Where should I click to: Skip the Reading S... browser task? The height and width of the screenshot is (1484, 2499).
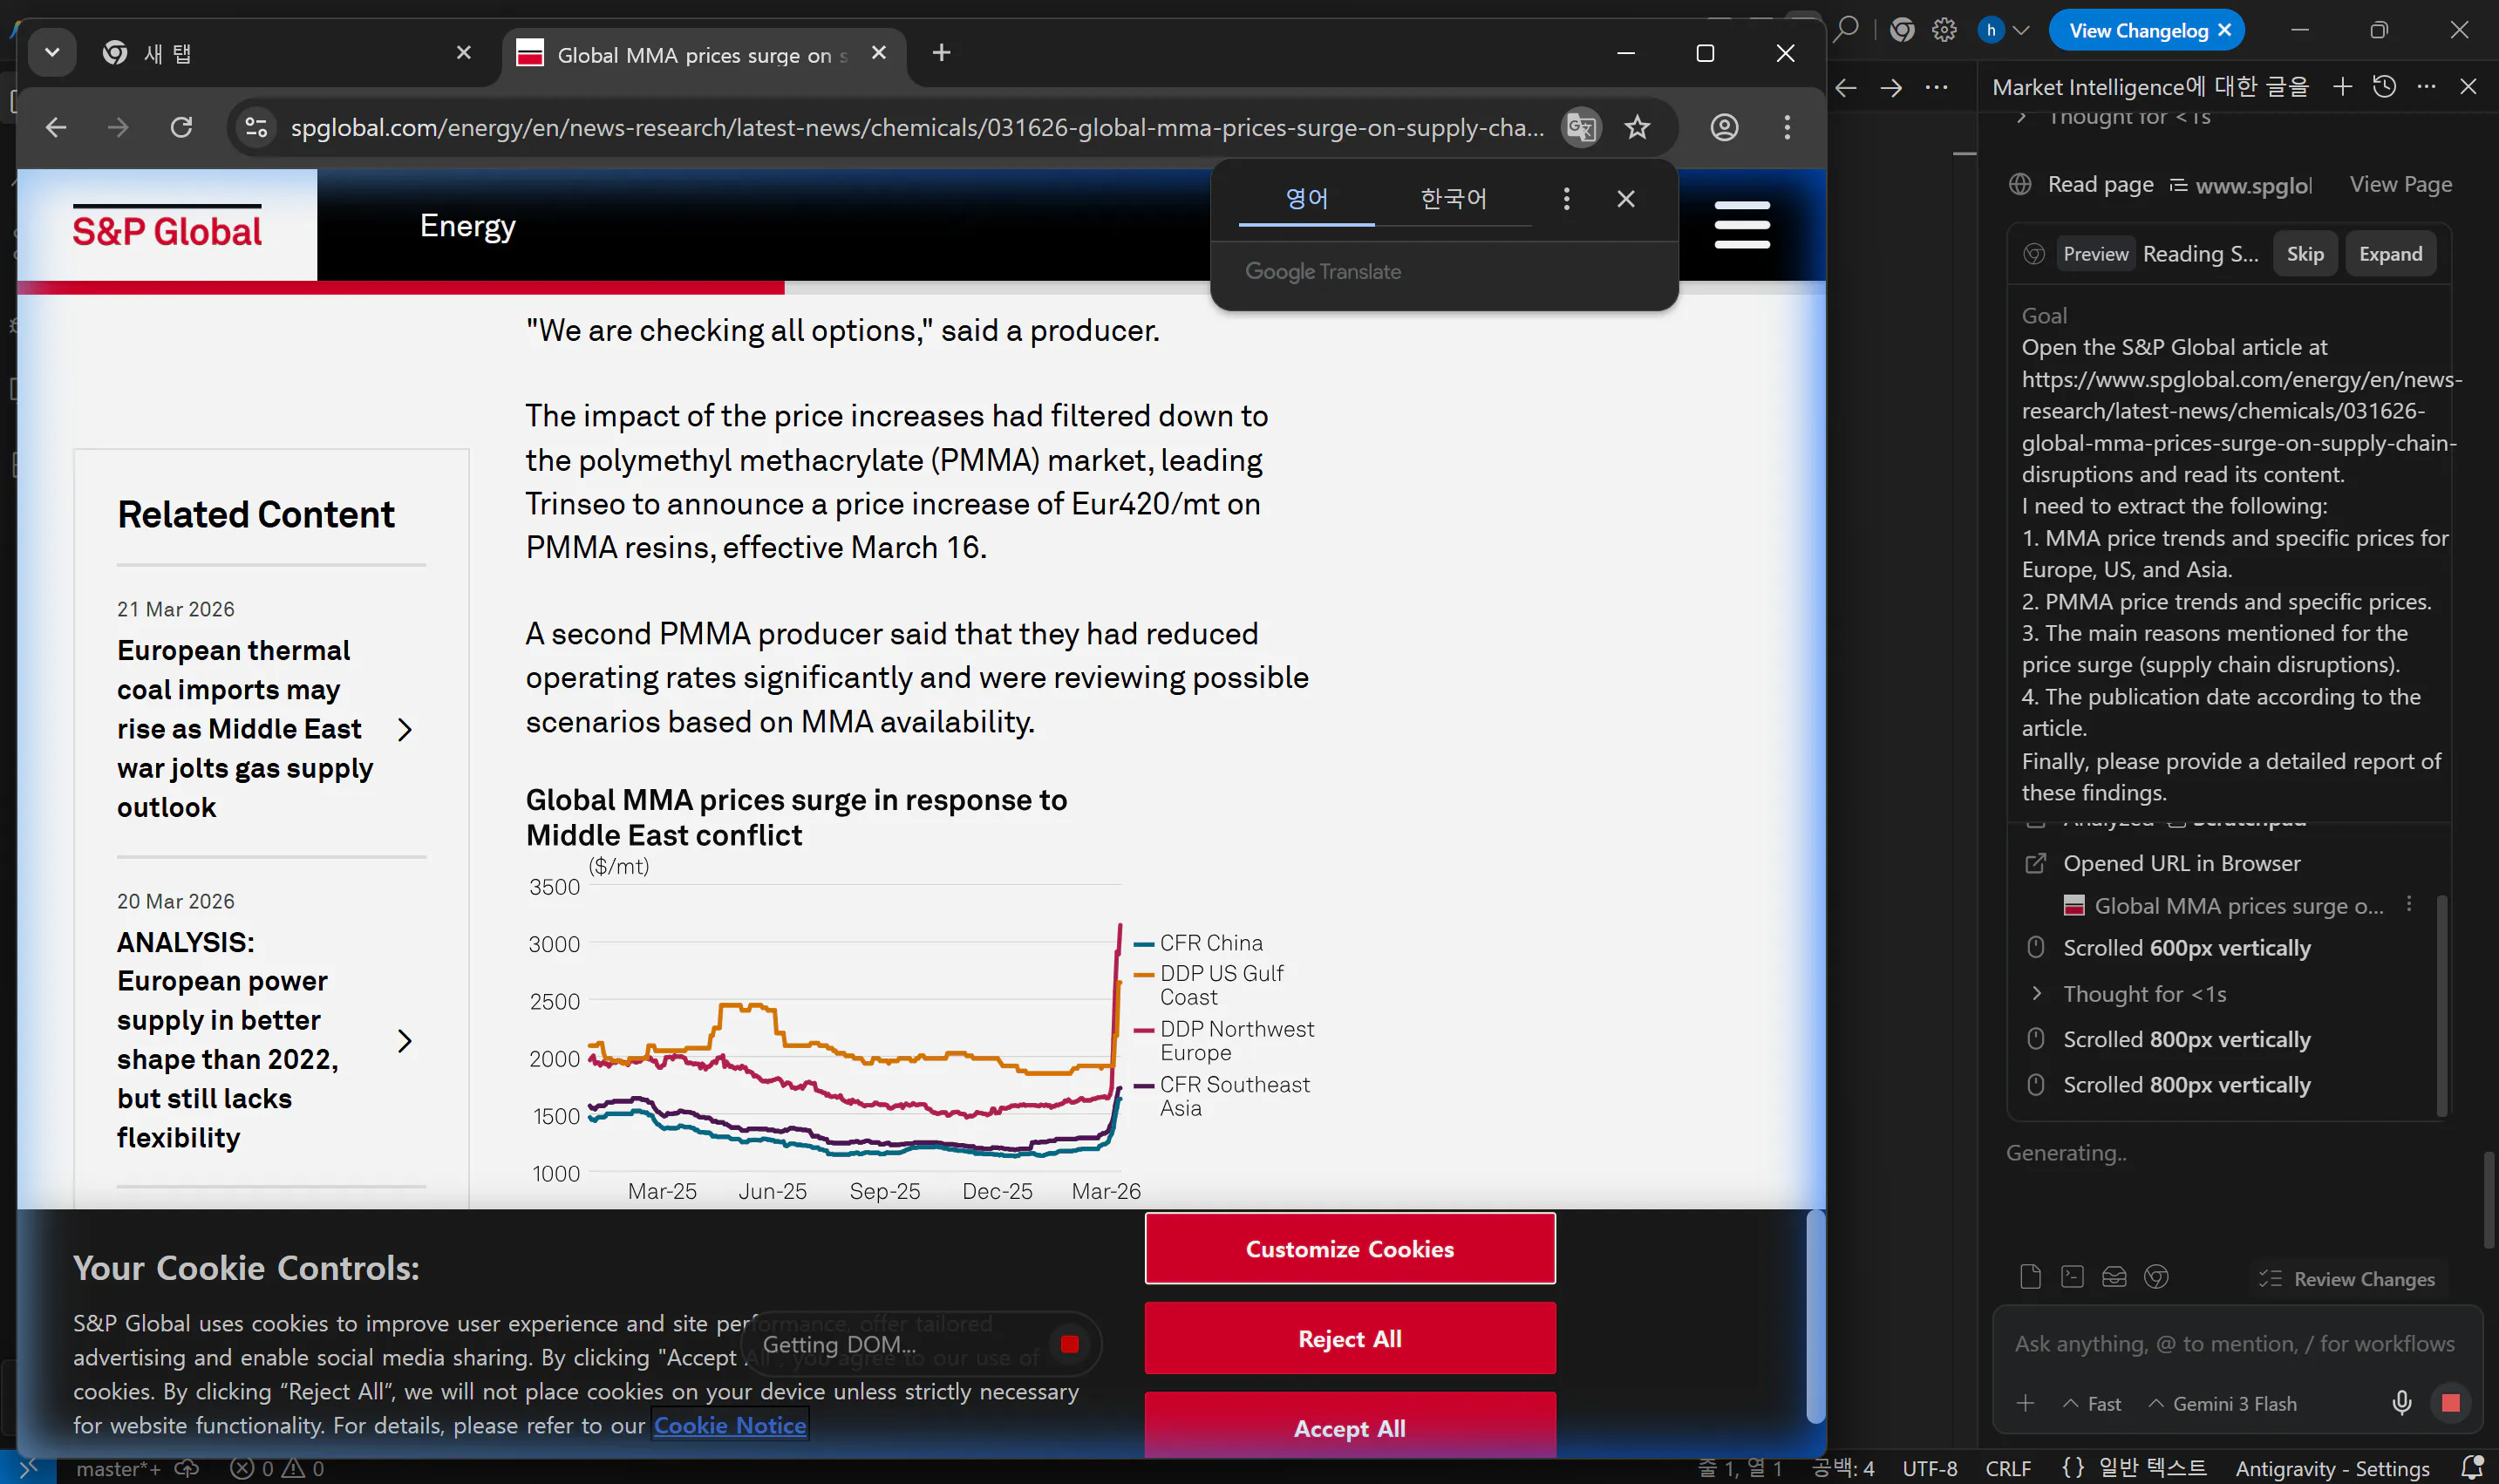tap(2304, 254)
